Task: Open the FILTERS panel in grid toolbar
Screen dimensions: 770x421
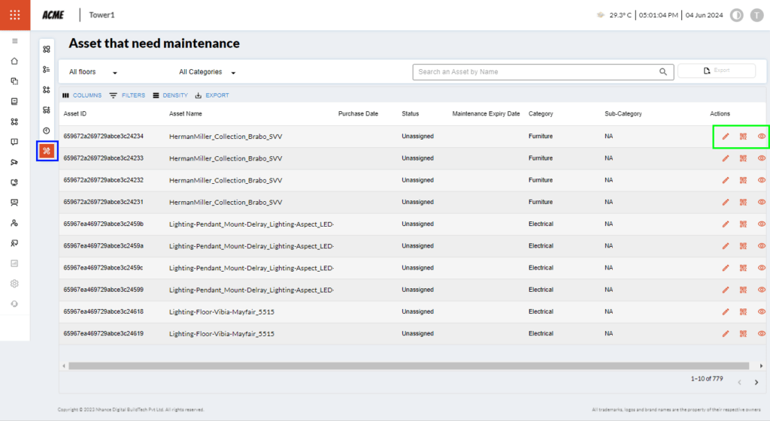Action: click(127, 95)
